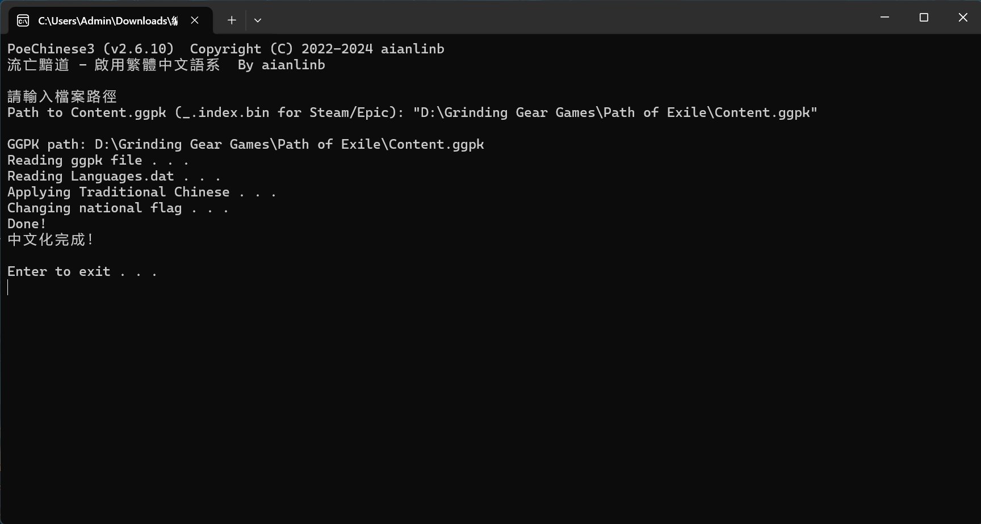981x524 pixels.
Task: Maximize the terminal window
Action: tap(924, 18)
